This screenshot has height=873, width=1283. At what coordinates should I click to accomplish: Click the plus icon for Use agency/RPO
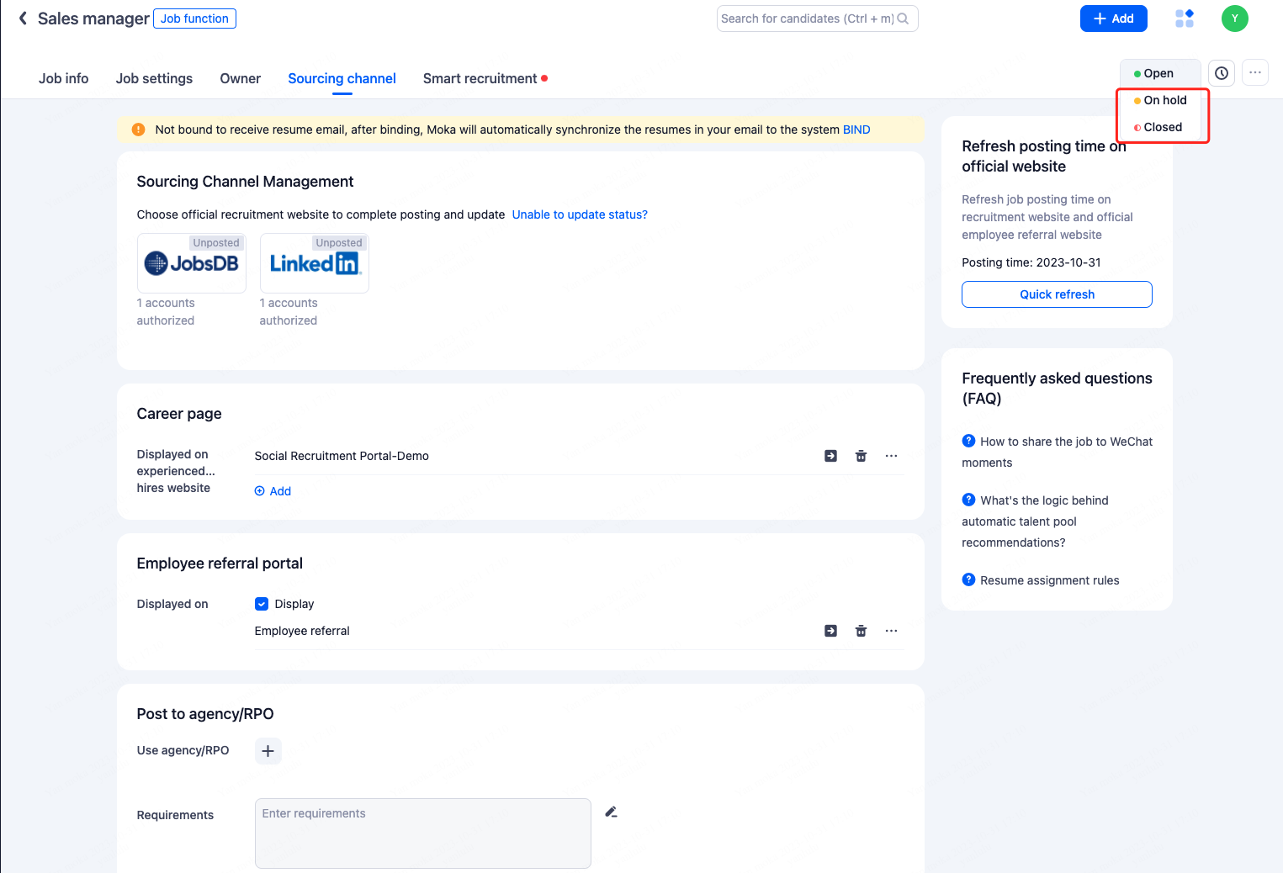click(268, 751)
